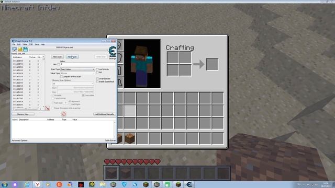This screenshot has width=335, height=188.
Task: Click the red arrow add-to-address-list icon
Action: tap(48, 108)
